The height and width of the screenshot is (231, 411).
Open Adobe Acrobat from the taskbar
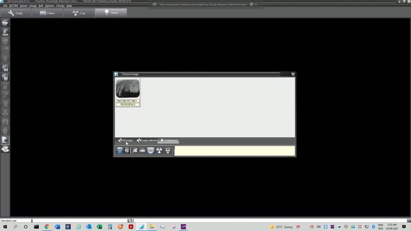click(131, 227)
